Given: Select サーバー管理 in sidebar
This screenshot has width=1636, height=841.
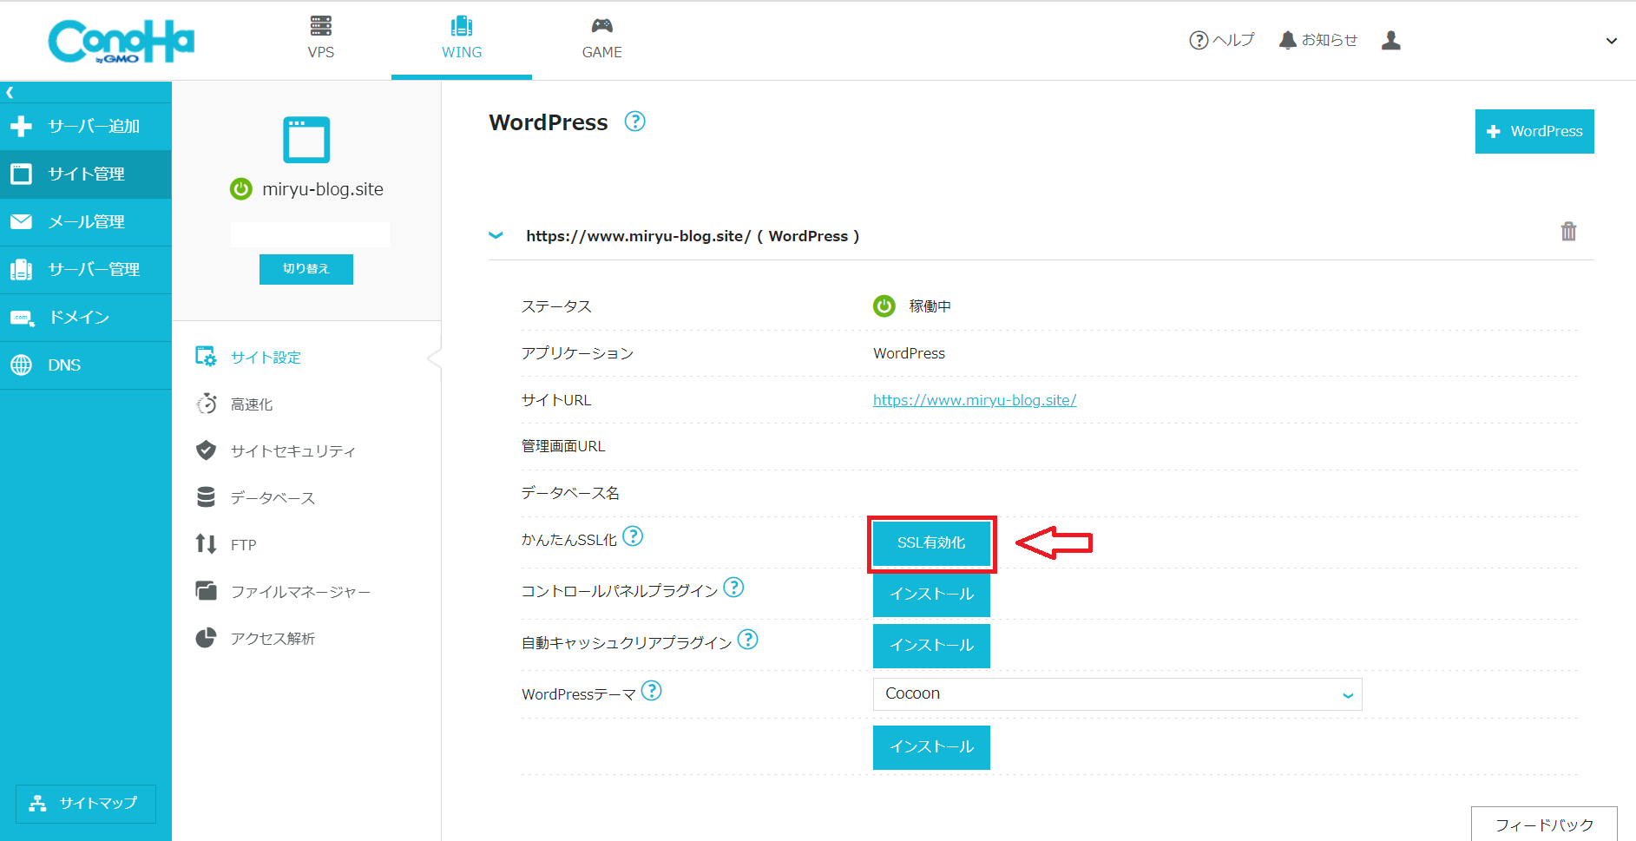Looking at the screenshot, I should (86, 270).
